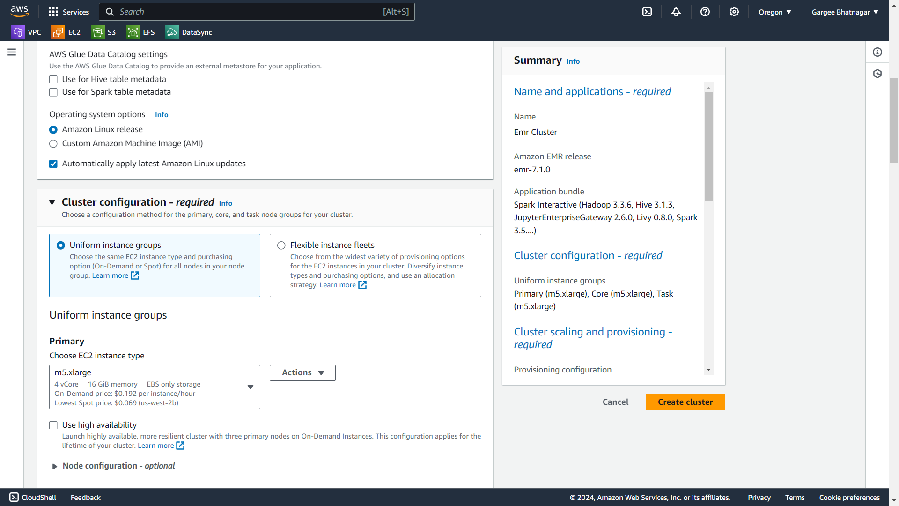The image size is (899, 506).
Task: Open the S3 service shortcut icon
Action: [x=97, y=32]
